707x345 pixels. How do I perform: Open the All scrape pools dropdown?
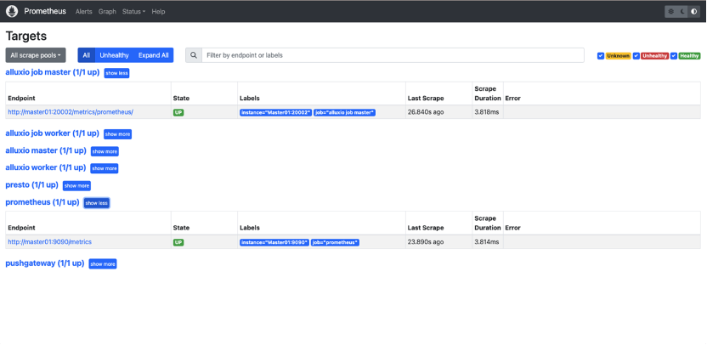(36, 55)
